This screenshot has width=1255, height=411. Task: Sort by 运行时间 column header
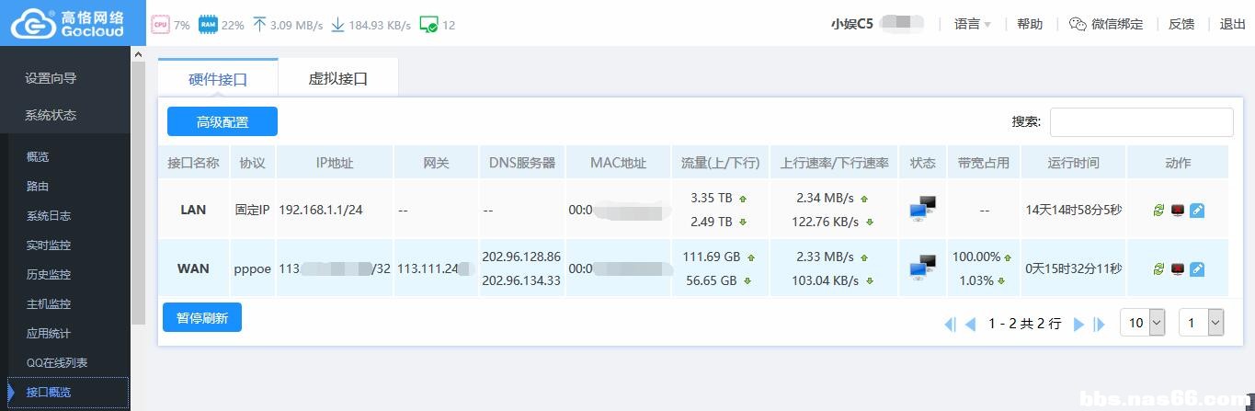point(1073,163)
